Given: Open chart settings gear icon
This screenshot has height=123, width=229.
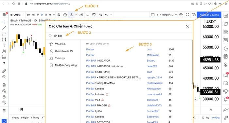Looking at the screenshot, I should (181, 15).
